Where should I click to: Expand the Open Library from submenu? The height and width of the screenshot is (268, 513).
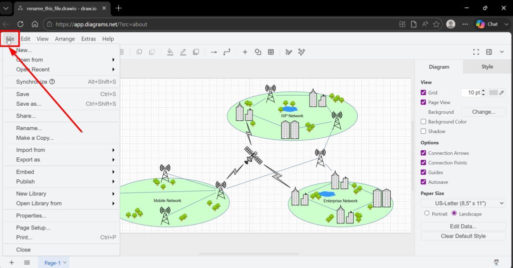pos(61,203)
